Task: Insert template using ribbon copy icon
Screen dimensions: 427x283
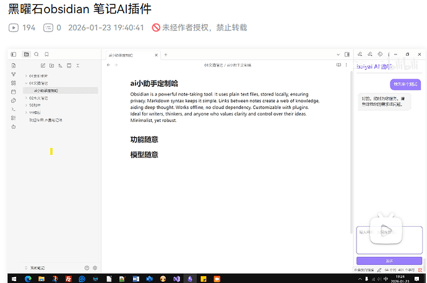Action: point(14,100)
